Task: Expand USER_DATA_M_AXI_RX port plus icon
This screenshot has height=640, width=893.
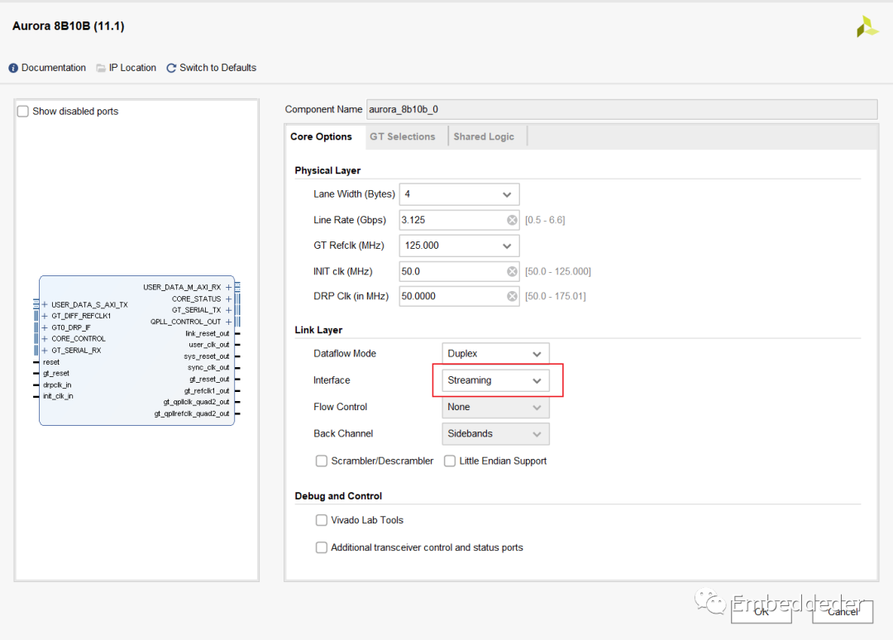Action: point(228,287)
